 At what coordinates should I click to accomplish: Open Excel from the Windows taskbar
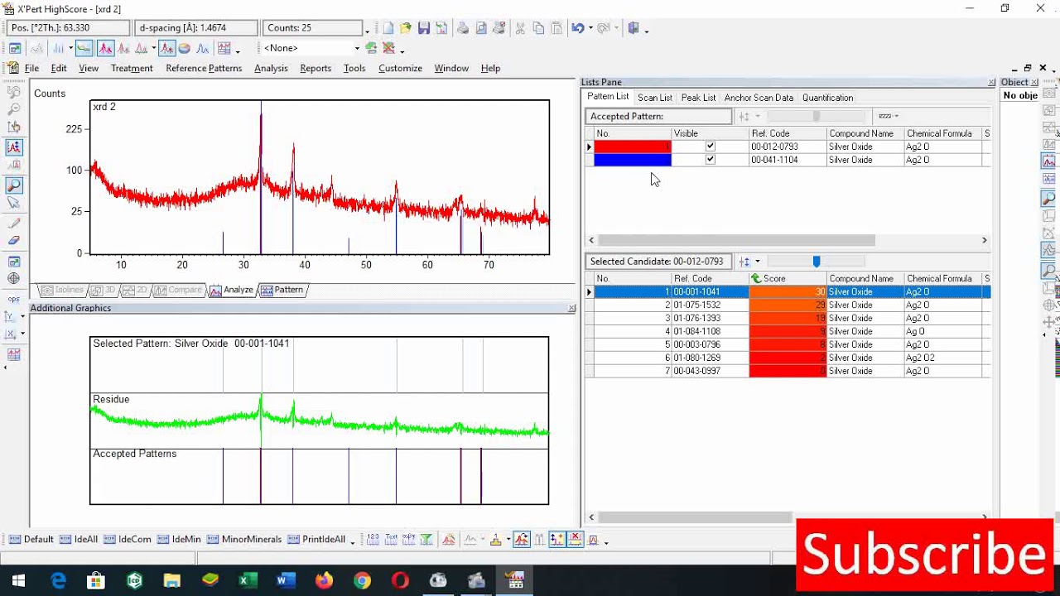click(x=248, y=580)
